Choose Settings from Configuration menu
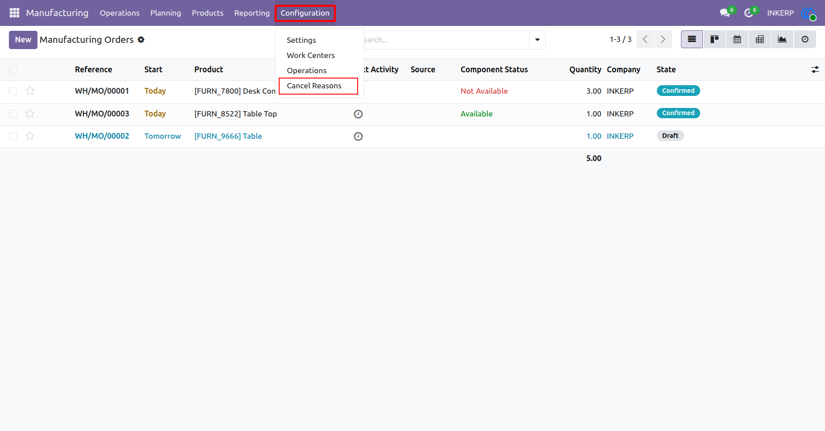Image resolution: width=825 pixels, height=431 pixels. pyautogui.click(x=301, y=40)
